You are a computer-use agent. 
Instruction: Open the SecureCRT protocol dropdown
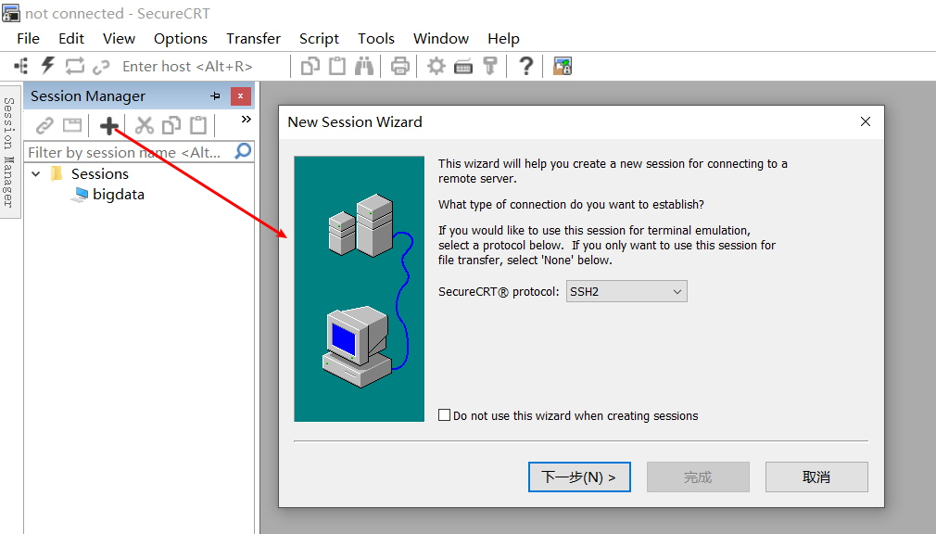(626, 291)
